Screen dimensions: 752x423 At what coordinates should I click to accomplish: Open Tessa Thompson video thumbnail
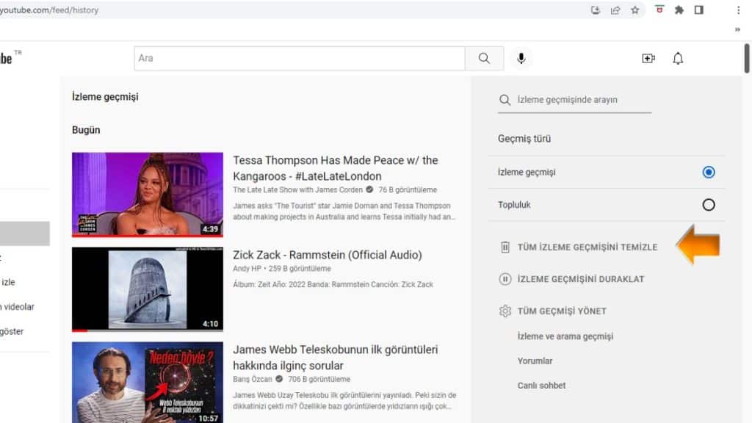coord(147,194)
